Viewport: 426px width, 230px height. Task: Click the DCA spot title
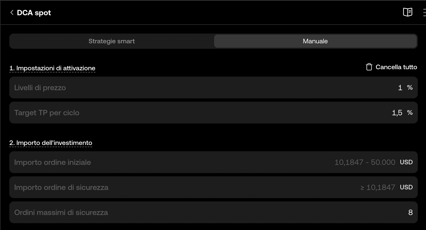pyautogui.click(x=34, y=13)
